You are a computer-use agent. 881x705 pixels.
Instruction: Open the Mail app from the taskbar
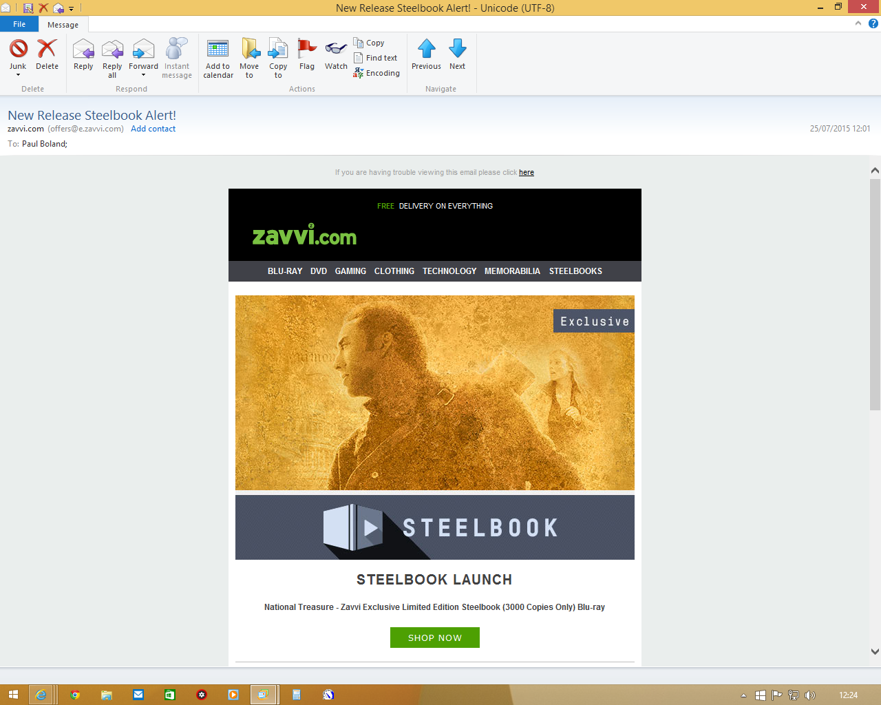[138, 695]
